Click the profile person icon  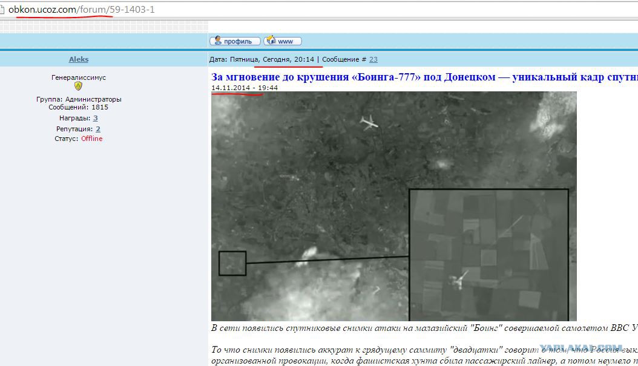coord(218,41)
